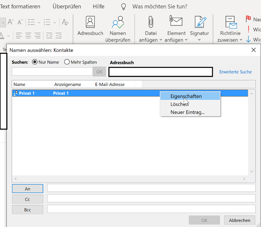Click the name search input field
Image resolution: width=261 pixels, height=227 pixels.
pos(52,72)
